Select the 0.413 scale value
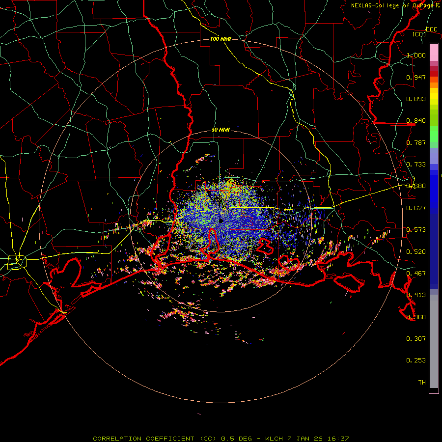Image resolution: width=442 pixels, height=442 pixels. pos(416,295)
